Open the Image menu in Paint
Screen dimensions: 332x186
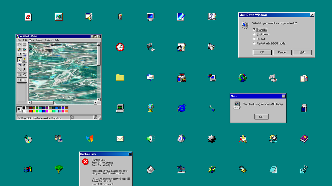[x=39, y=40]
